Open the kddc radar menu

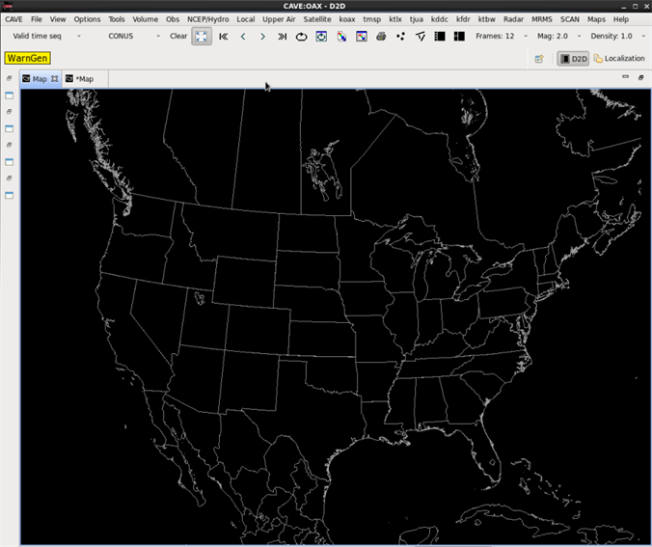(x=440, y=19)
